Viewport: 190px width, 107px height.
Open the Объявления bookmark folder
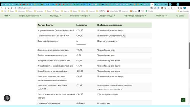click(20, 11)
